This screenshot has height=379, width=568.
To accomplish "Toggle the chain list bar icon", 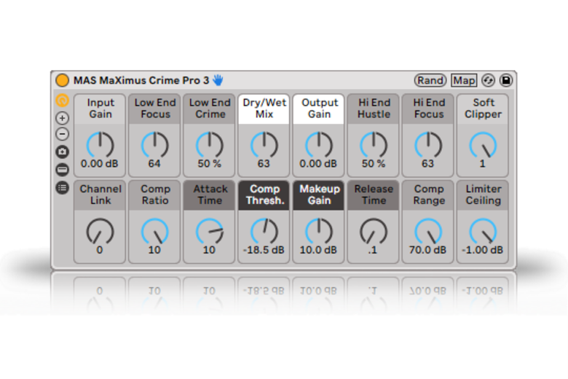I will coord(63,169).
